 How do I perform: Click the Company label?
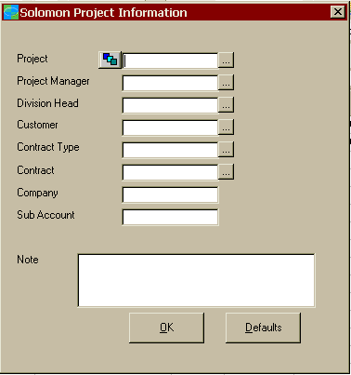click(37, 193)
